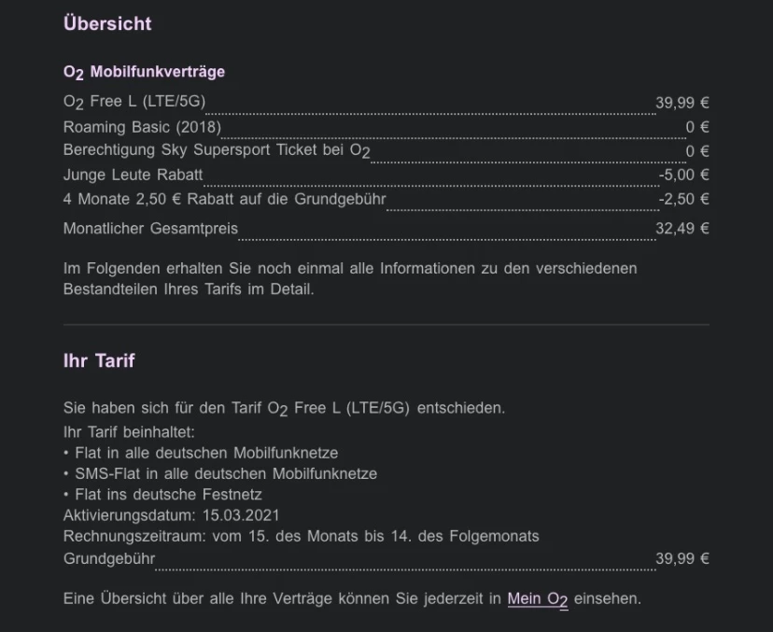Click the 4 Monate 2,50 € Rabatt line
Viewport: 773px width, 632px height.
(x=224, y=199)
